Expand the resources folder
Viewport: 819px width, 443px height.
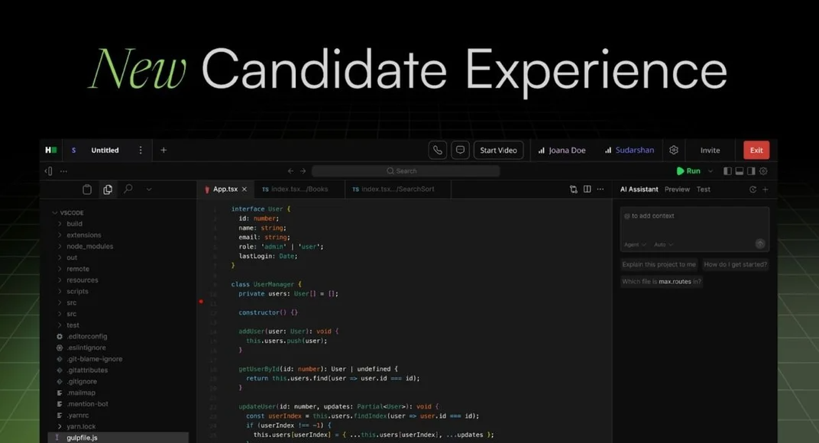(78, 280)
